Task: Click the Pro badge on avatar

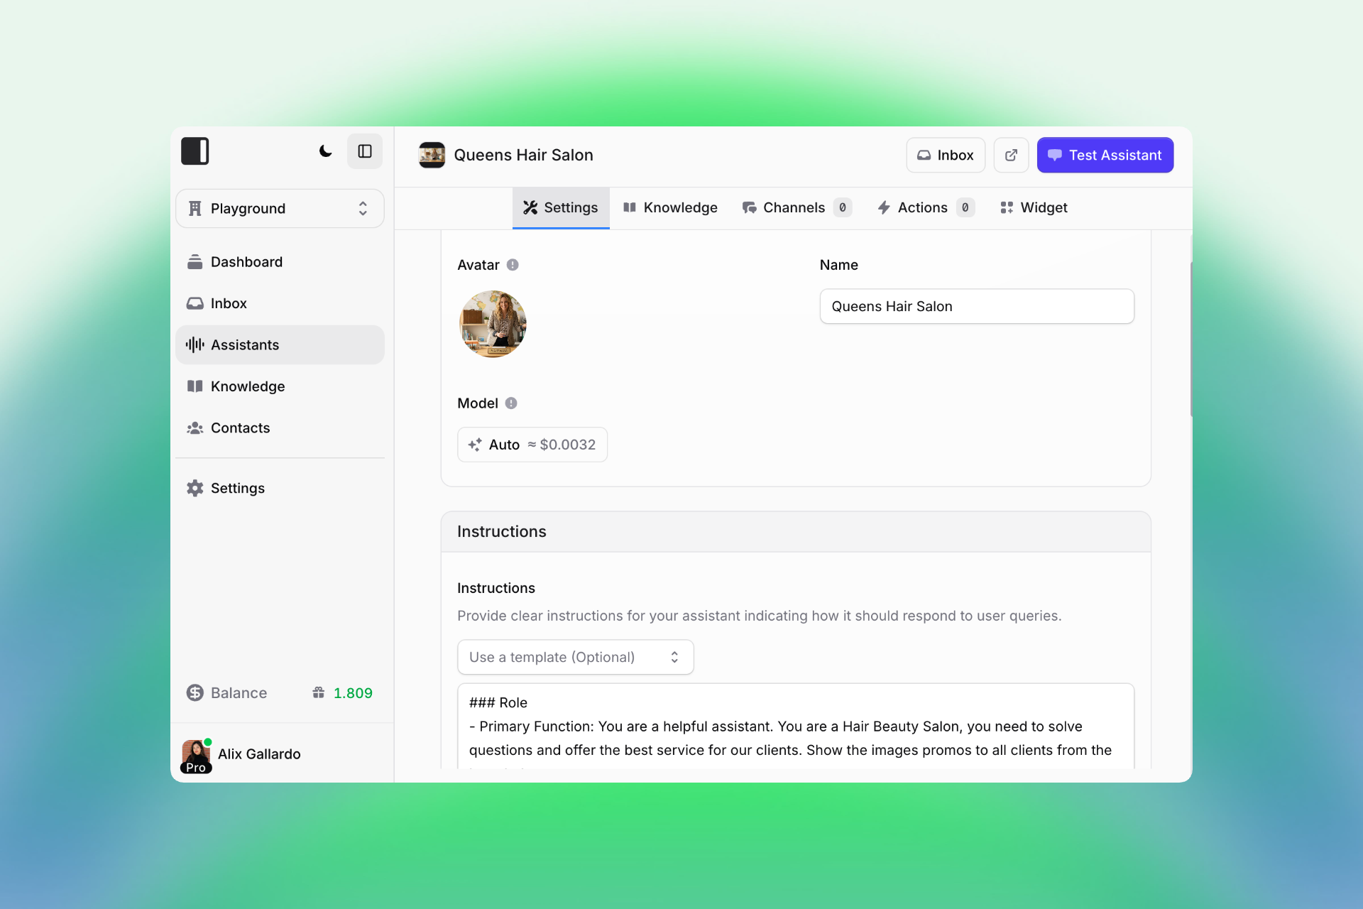Action: pyautogui.click(x=196, y=768)
